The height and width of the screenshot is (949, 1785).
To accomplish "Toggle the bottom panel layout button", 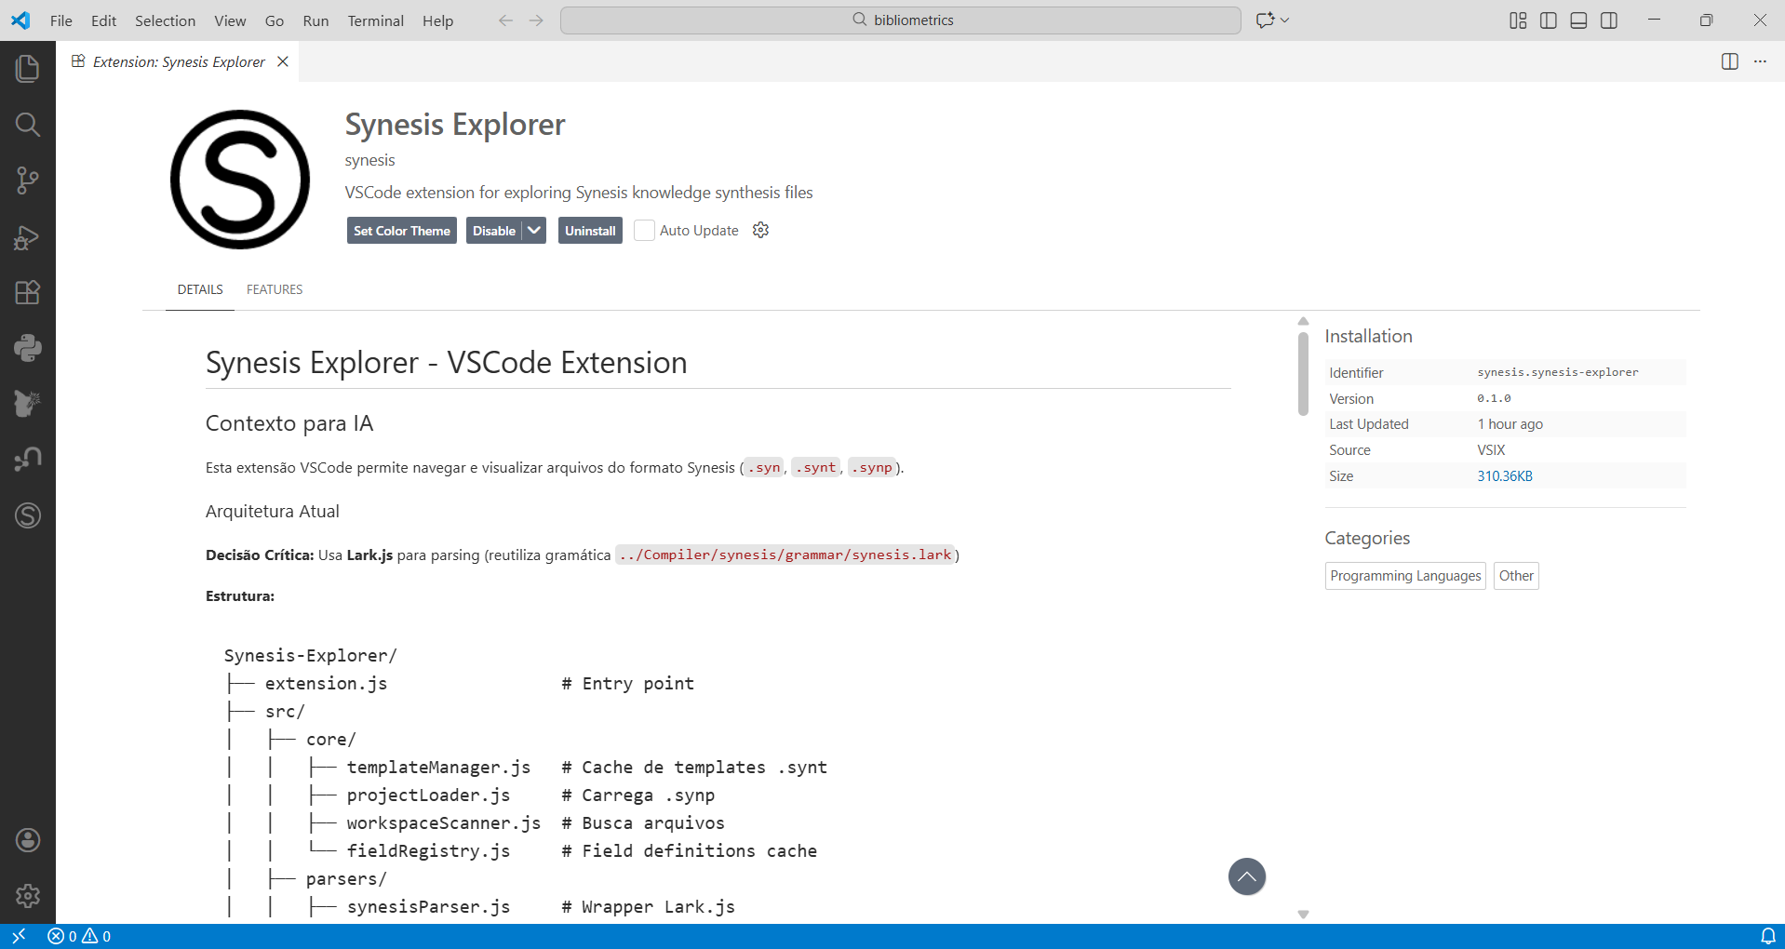I will (1578, 20).
